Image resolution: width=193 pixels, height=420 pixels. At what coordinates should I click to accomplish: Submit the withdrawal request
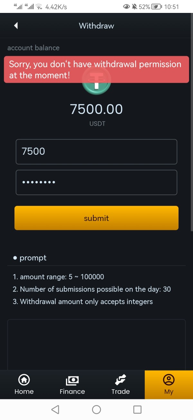(96, 218)
